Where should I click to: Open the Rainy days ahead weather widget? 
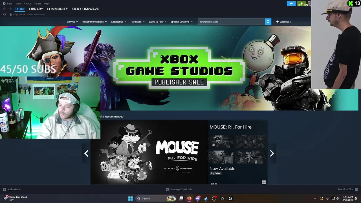coord(16,198)
